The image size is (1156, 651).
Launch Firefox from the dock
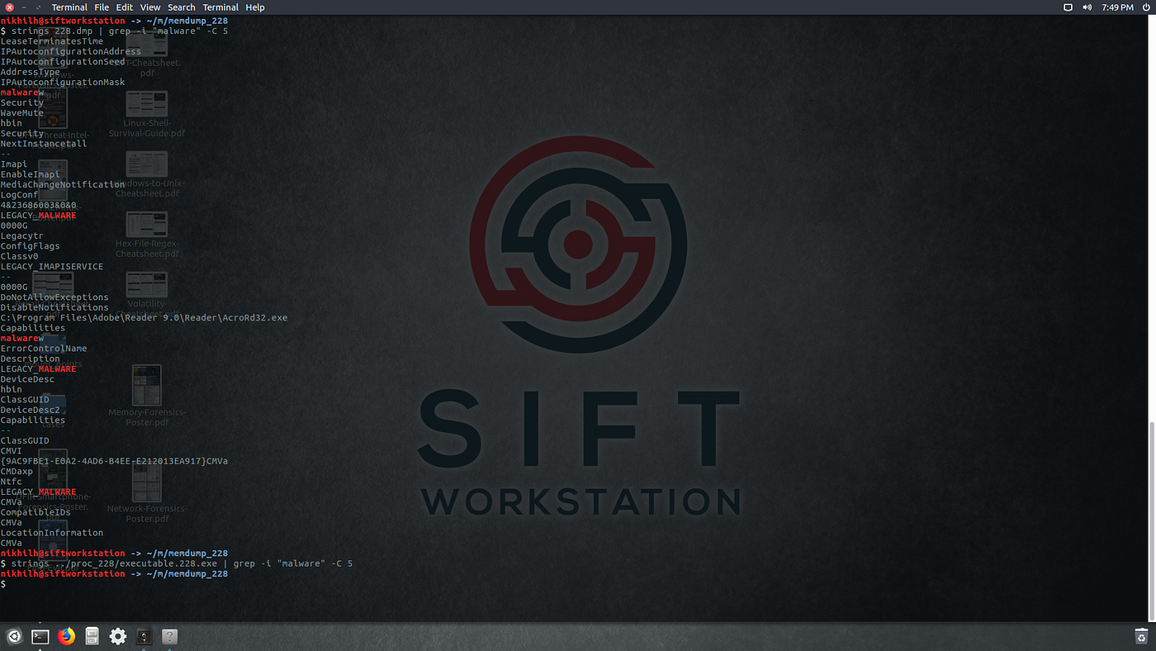66,636
